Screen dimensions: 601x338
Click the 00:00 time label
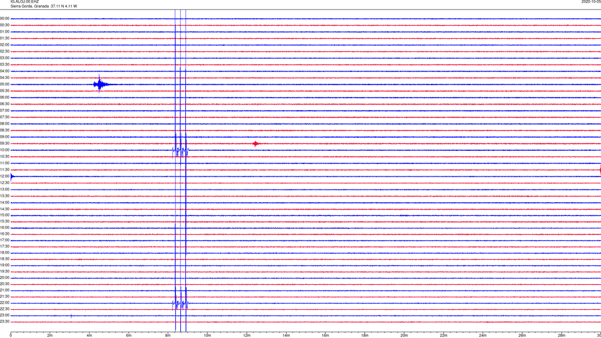coord(4,18)
